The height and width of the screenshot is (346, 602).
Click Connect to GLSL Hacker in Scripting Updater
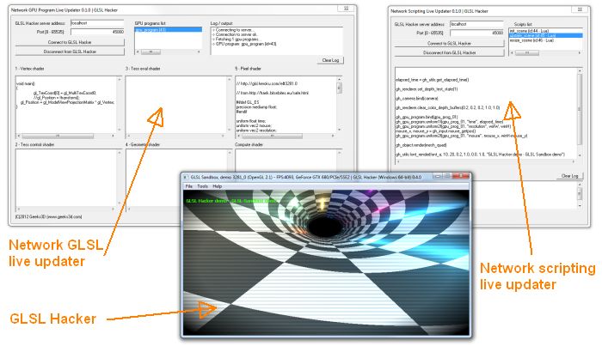(449, 43)
